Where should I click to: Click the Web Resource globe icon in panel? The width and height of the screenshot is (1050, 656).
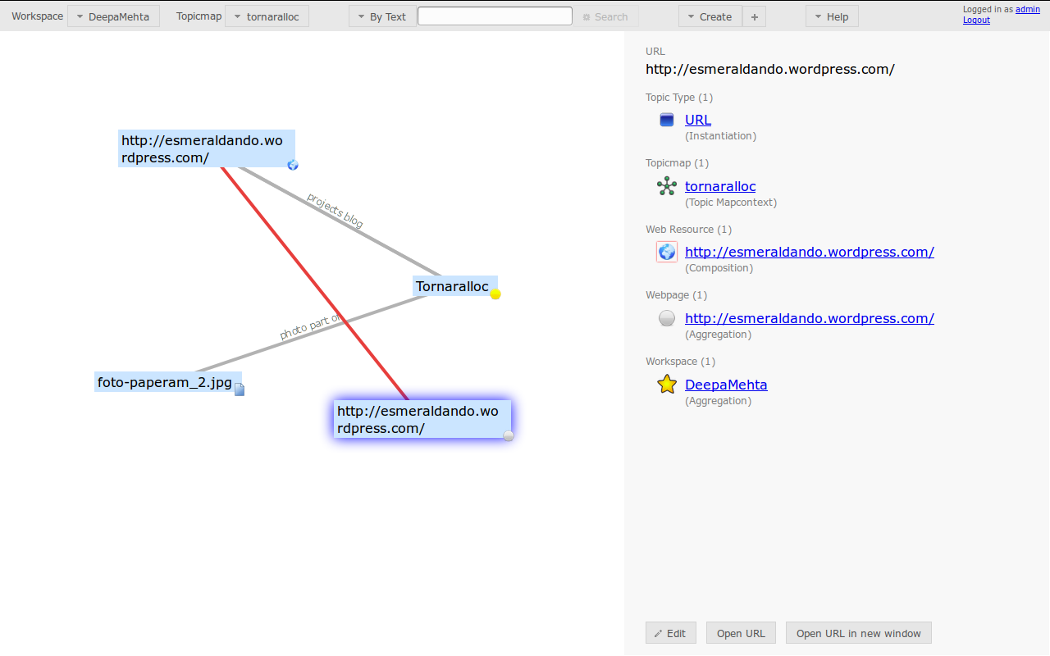(x=667, y=252)
